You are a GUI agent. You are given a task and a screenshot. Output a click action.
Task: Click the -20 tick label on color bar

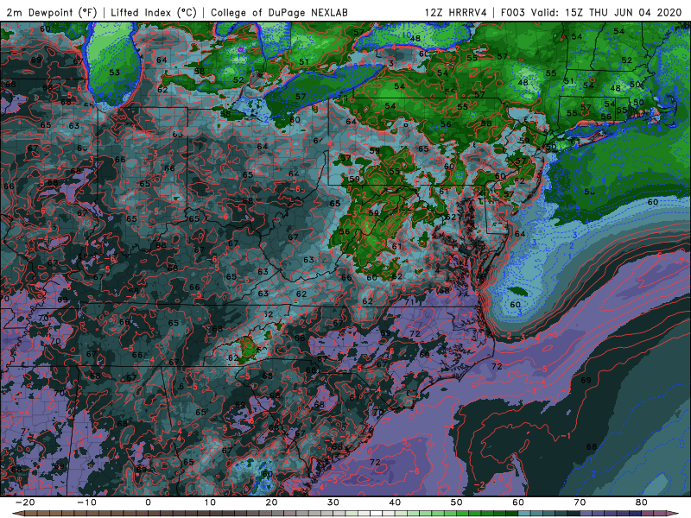pyautogui.click(x=25, y=502)
